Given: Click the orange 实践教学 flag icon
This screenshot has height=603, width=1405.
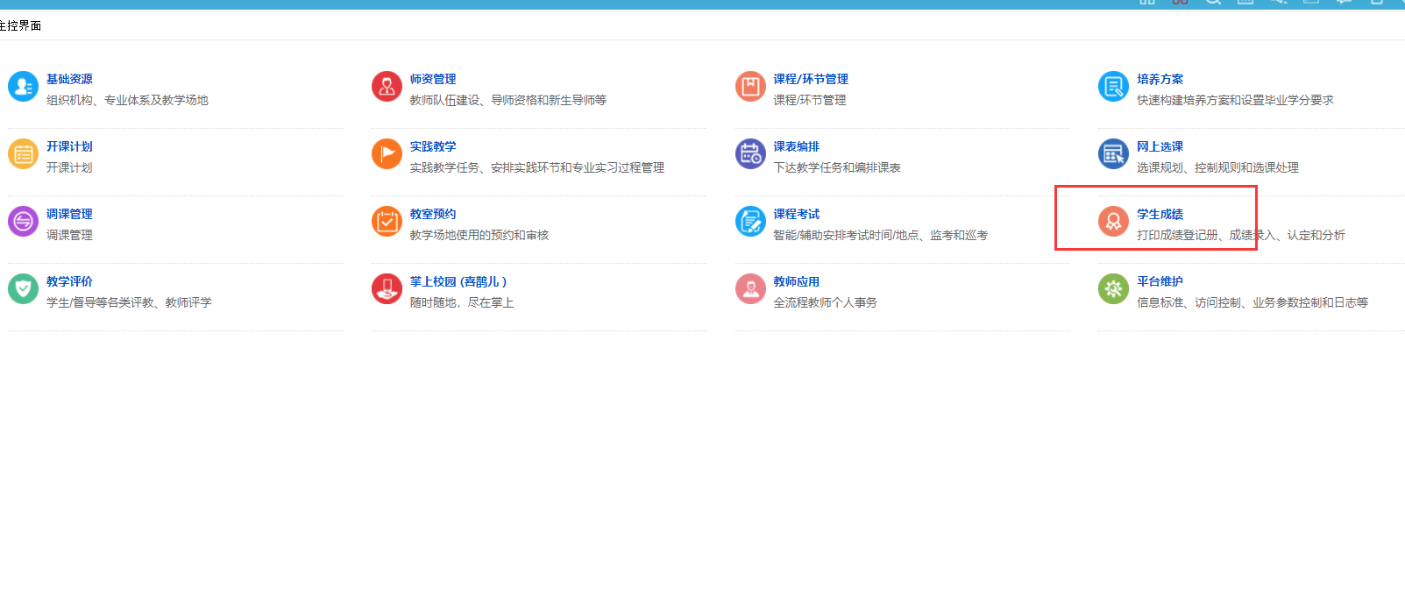Looking at the screenshot, I should 387,154.
